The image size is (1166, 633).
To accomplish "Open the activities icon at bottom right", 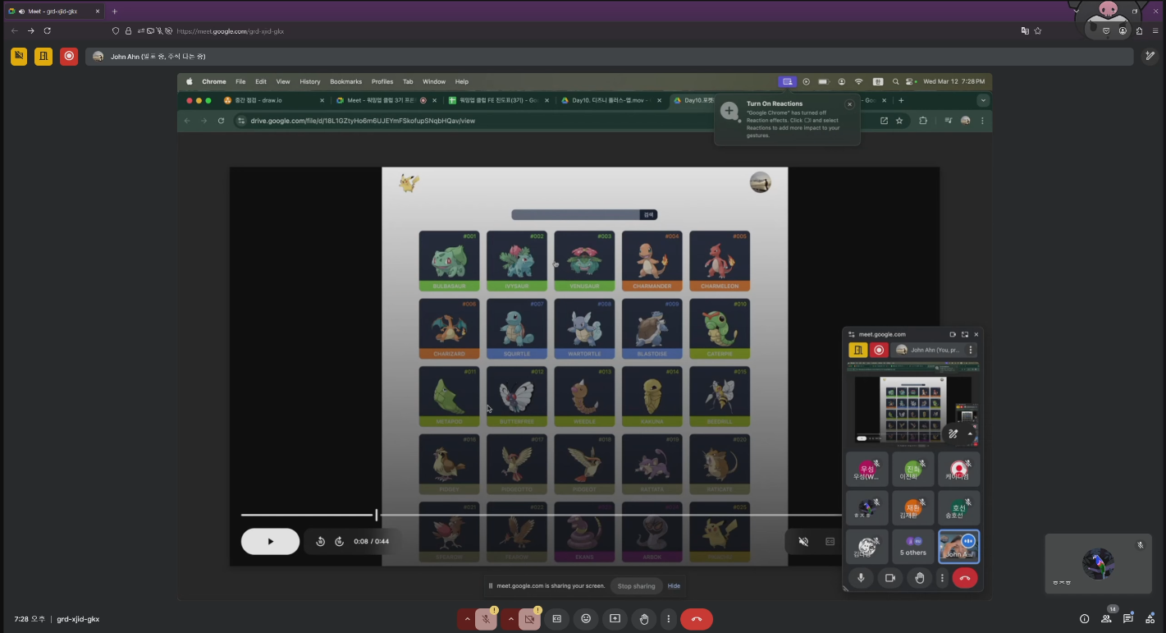I will point(1150,618).
